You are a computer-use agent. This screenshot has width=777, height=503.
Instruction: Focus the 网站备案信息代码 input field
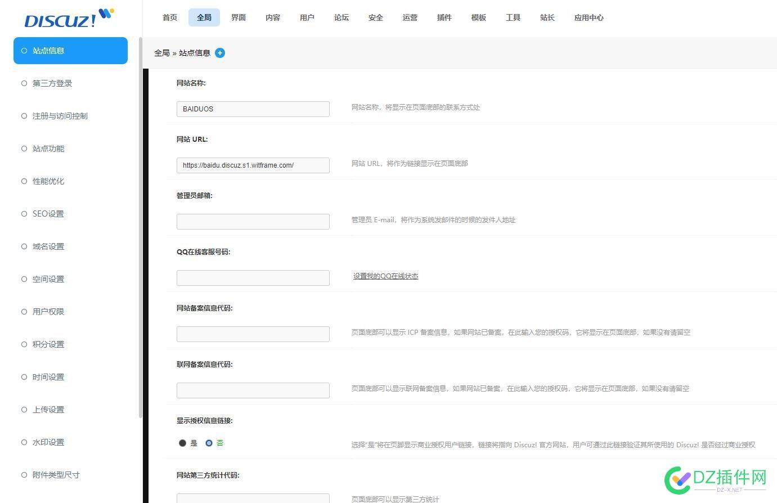pyautogui.click(x=253, y=334)
